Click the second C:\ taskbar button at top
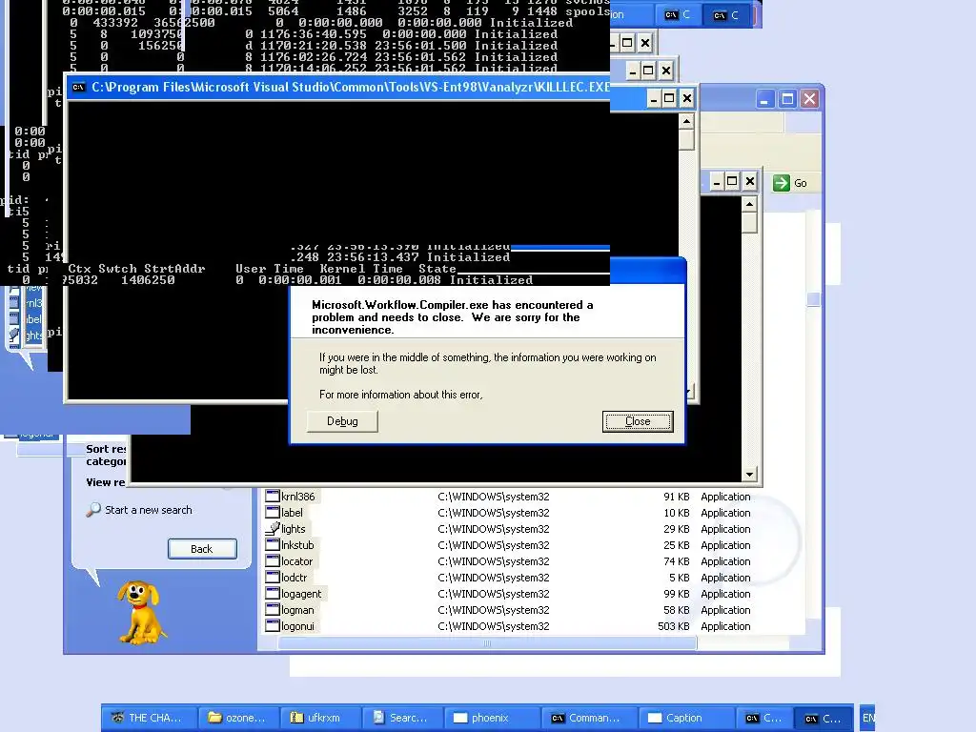The height and width of the screenshot is (732, 976). (x=727, y=15)
